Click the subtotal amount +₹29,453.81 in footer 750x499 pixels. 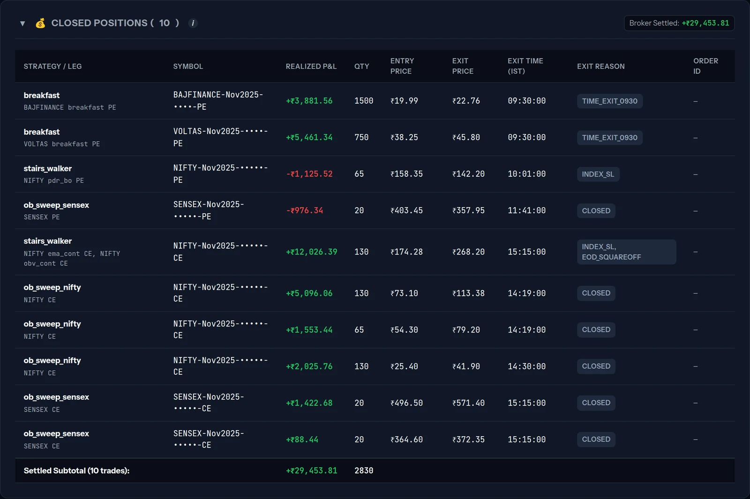pyautogui.click(x=312, y=470)
